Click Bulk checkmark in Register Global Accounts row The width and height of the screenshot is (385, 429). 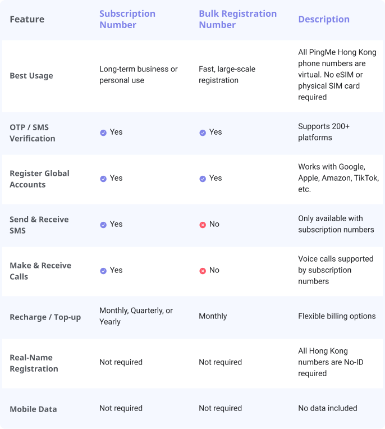(203, 179)
